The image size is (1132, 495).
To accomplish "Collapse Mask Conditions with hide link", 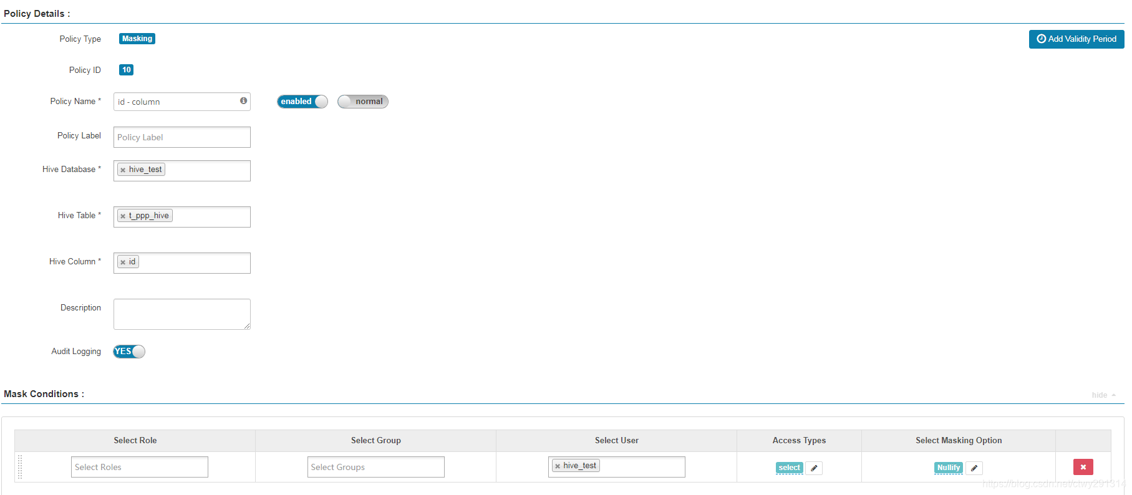I will click(x=1104, y=395).
